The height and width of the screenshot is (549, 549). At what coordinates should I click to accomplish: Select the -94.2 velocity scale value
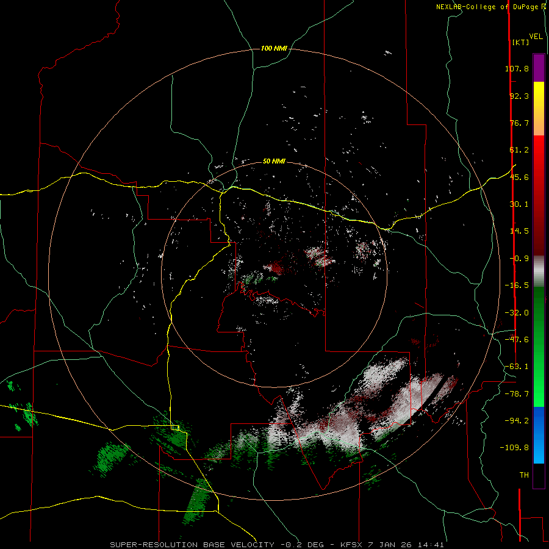(x=517, y=421)
